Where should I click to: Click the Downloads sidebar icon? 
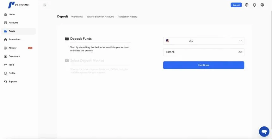[5, 56]
